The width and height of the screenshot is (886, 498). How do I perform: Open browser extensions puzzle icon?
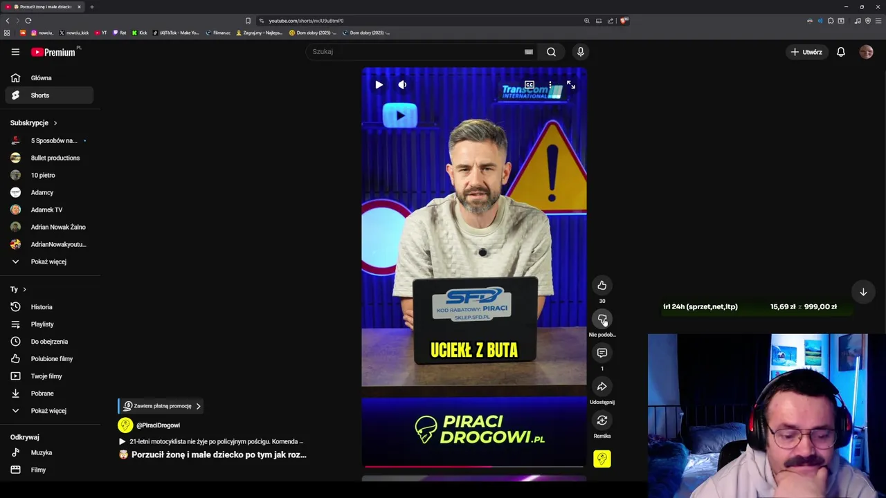coord(831,21)
